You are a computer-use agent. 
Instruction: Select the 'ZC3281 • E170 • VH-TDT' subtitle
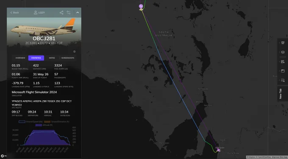[44, 43]
